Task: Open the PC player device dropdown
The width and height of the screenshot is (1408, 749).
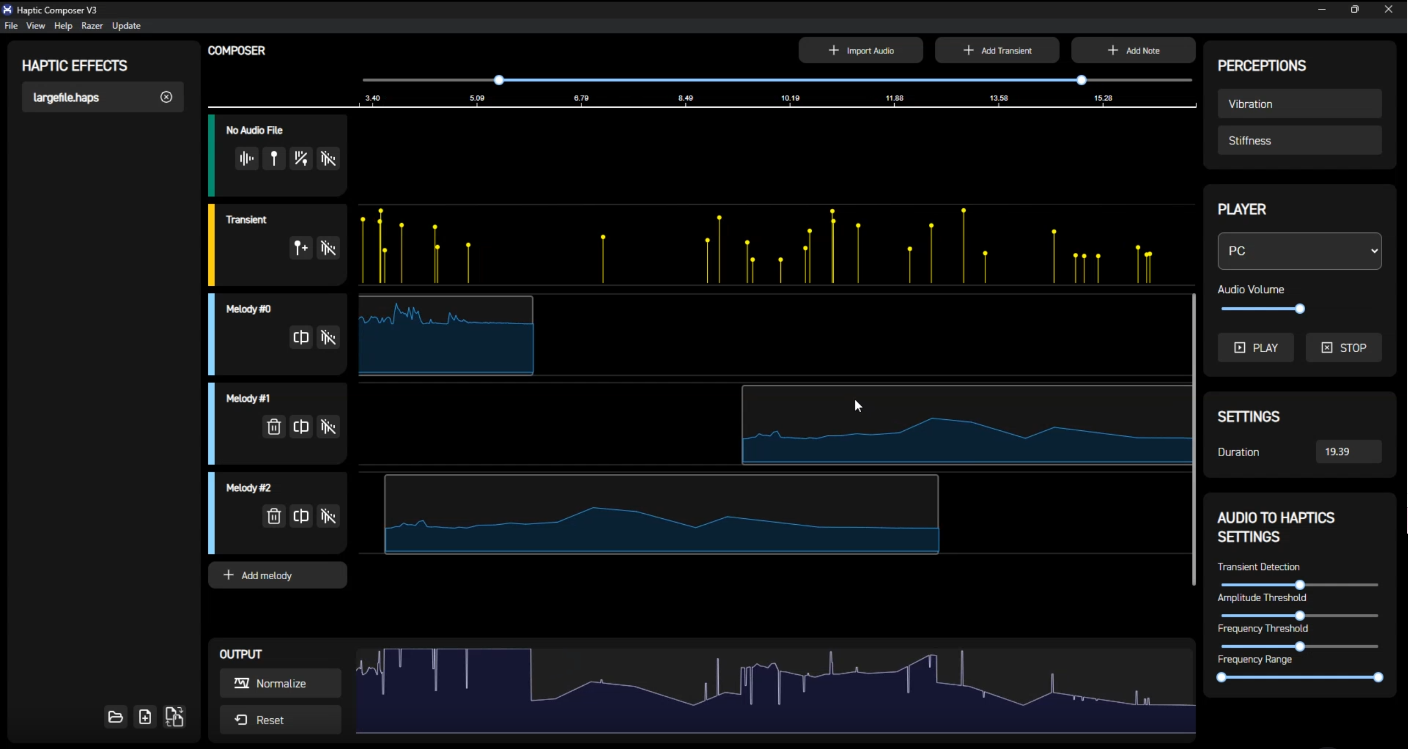Action: click(x=1300, y=251)
